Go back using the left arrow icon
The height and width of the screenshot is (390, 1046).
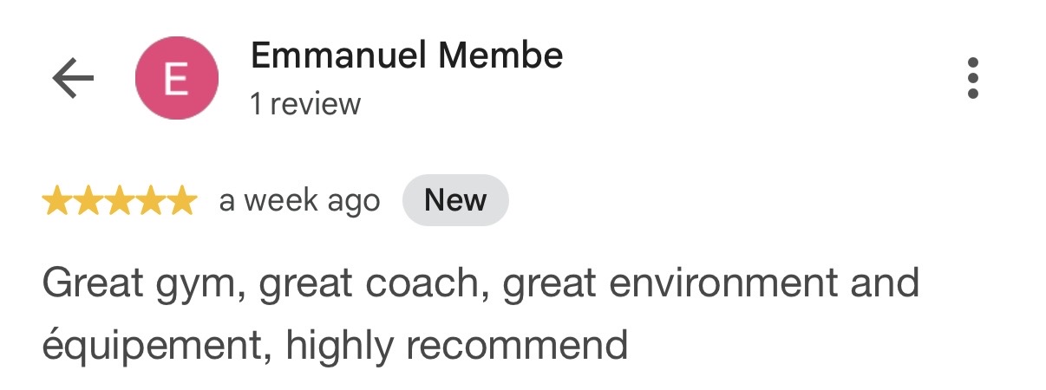pyautogui.click(x=73, y=79)
